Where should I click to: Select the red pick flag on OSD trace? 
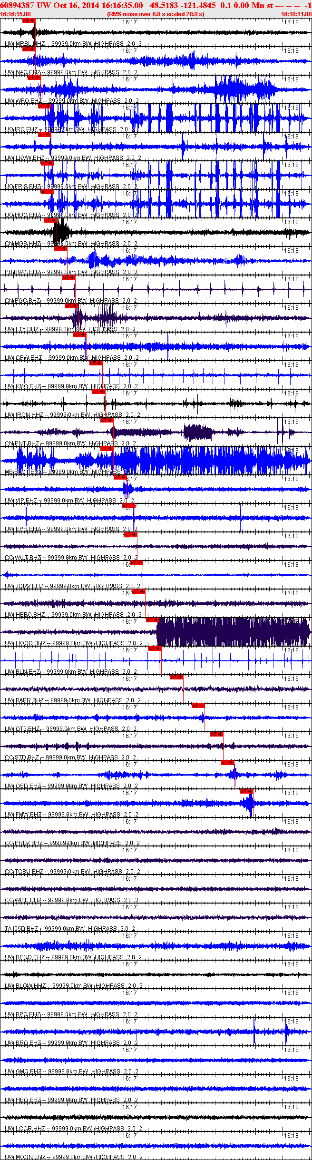click(x=228, y=763)
